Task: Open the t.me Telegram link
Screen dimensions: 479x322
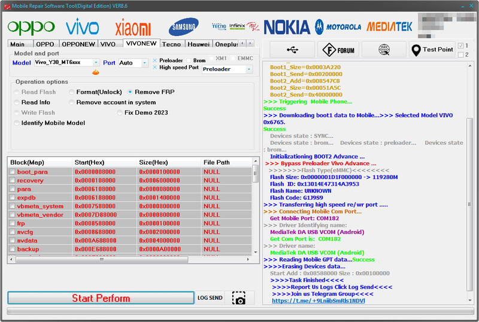Action: tap(319, 300)
